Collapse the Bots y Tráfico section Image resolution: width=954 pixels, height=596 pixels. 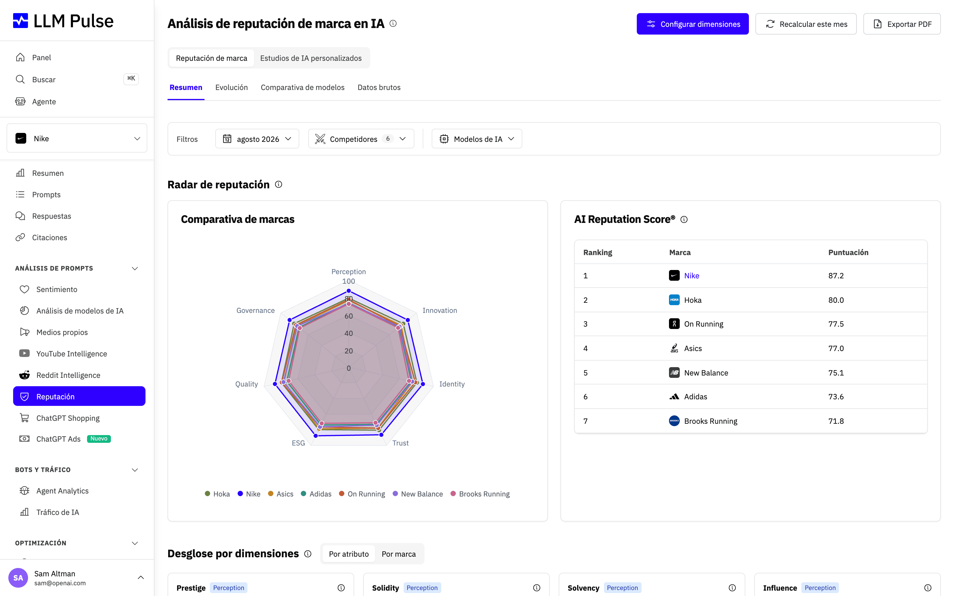tap(135, 470)
